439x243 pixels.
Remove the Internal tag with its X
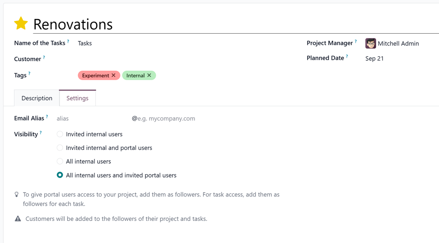click(149, 76)
